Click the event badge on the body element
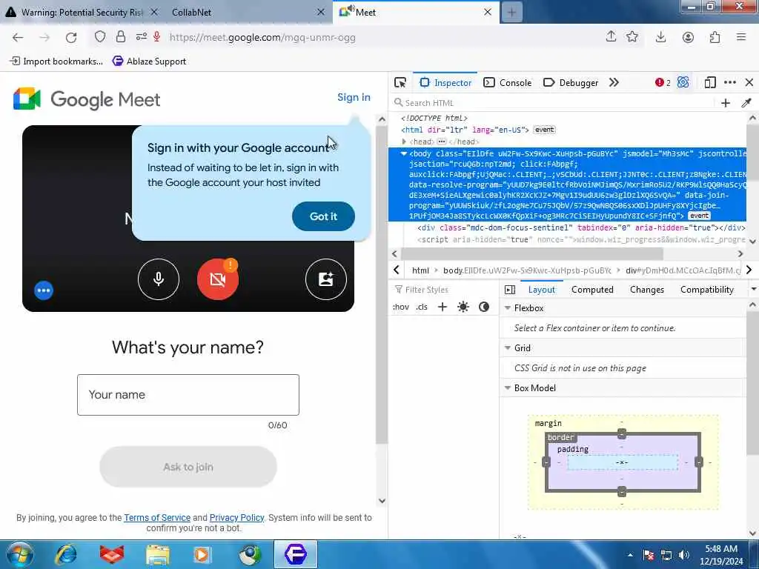 click(x=698, y=216)
